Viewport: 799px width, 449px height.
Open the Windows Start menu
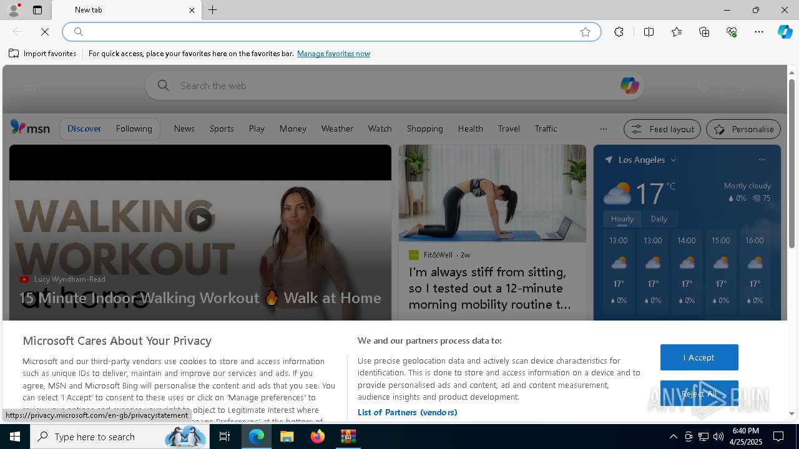[15, 437]
